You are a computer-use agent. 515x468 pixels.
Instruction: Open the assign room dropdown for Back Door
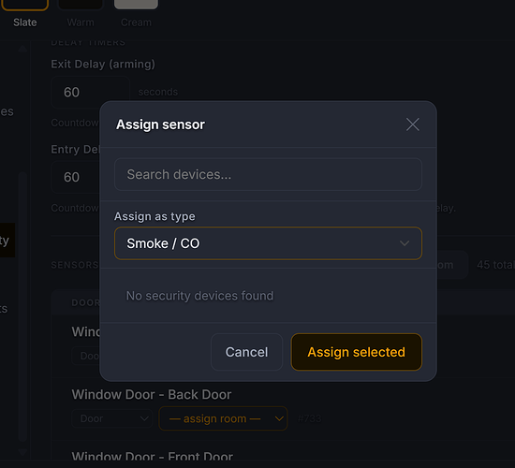coord(223,418)
